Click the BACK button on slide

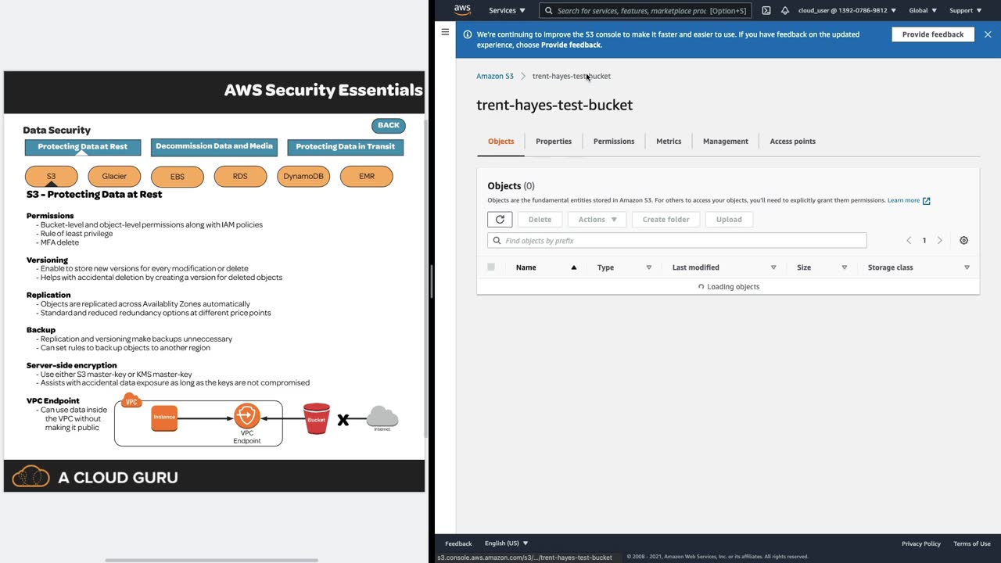click(x=389, y=125)
